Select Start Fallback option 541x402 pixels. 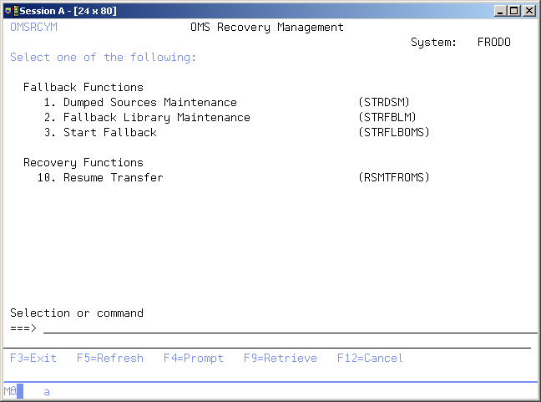tap(109, 132)
